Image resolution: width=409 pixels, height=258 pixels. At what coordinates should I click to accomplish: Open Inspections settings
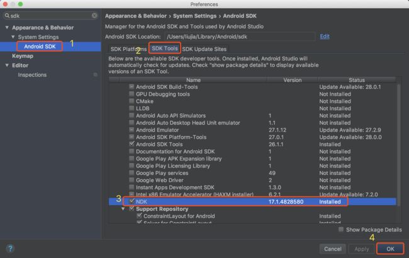coord(32,75)
